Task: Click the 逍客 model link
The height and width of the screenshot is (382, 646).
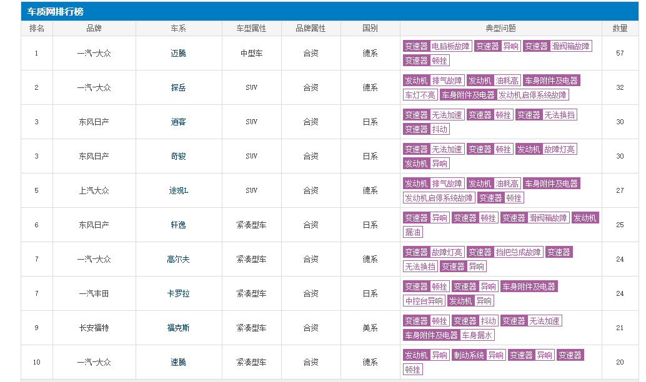Action: [178, 122]
